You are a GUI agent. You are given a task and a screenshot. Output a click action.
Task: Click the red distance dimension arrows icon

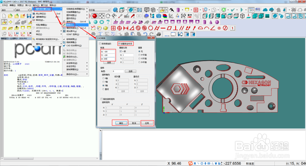coord(126,28)
